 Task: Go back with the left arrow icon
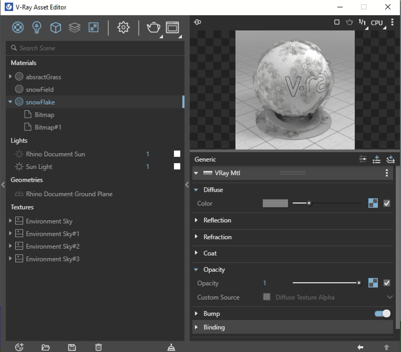[360, 347]
